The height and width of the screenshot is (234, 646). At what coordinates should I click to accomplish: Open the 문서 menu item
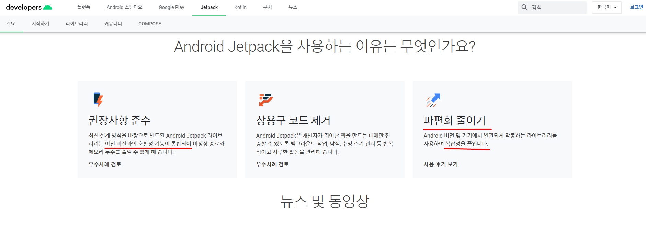[268, 7]
